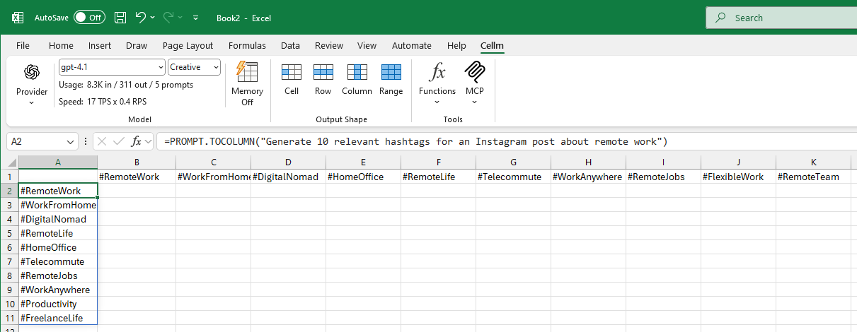Select cell A10 containing #Productivity
The height and width of the screenshot is (332, 857).
point(57,304)
